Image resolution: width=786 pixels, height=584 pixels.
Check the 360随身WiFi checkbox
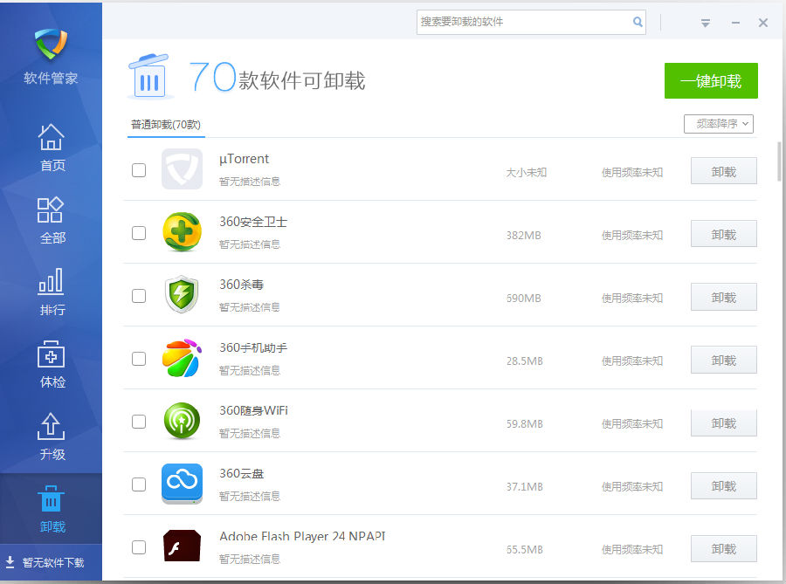click(139, 422)
